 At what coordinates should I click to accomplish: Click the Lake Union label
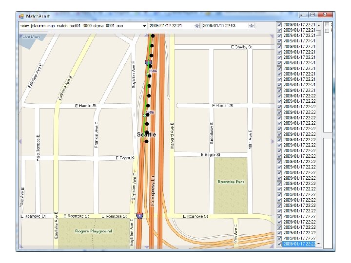click(31, 37)
